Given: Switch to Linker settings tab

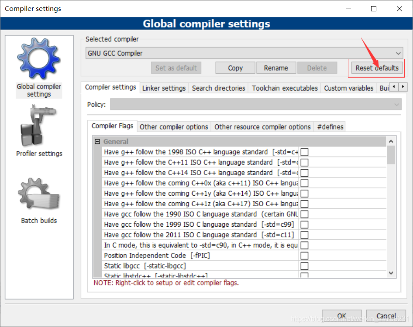Looking at the screenshot, I should 164,88.
